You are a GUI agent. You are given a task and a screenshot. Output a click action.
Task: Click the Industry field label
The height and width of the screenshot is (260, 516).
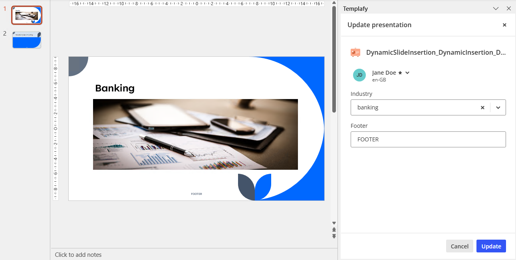tap(361, 94)
